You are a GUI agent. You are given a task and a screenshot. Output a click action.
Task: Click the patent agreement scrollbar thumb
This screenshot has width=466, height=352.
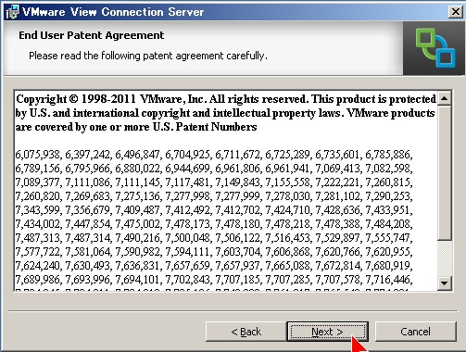[445, 173]
